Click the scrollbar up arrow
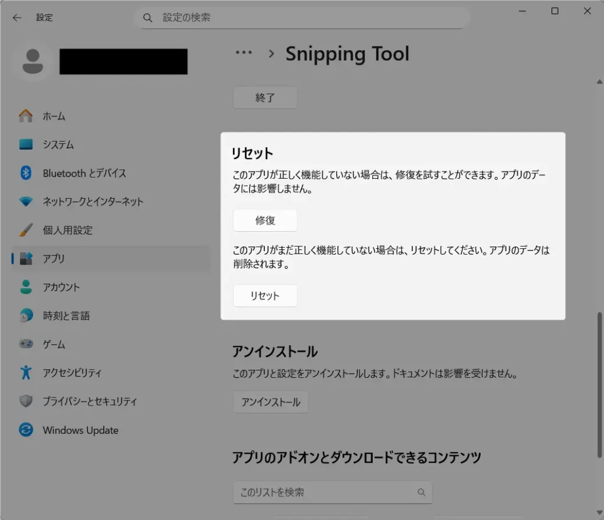 click(x=599, y=81)
